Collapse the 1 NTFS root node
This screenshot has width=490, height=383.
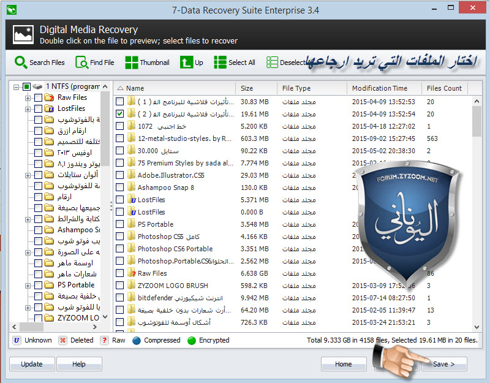(x=17, y=87)
